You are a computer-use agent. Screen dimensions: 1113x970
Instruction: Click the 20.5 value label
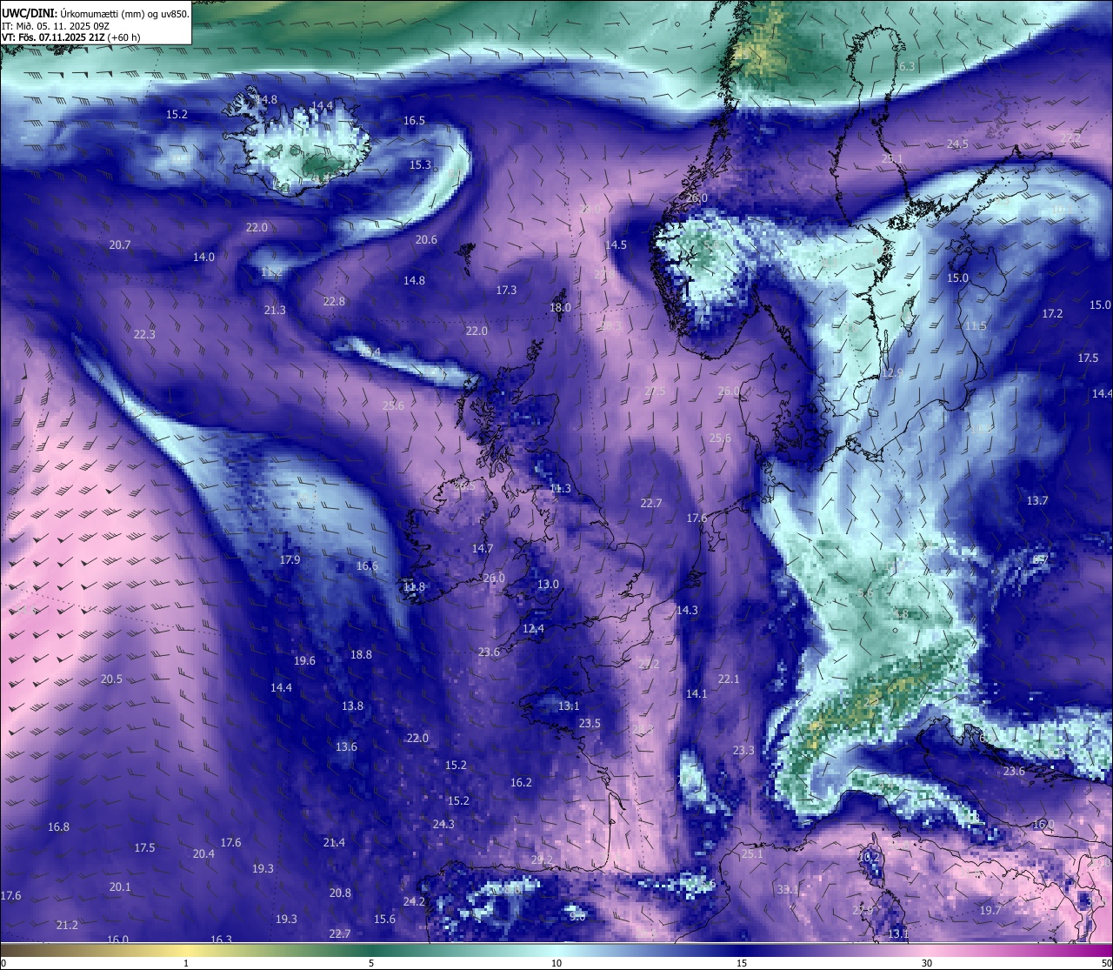click(111, 679)
